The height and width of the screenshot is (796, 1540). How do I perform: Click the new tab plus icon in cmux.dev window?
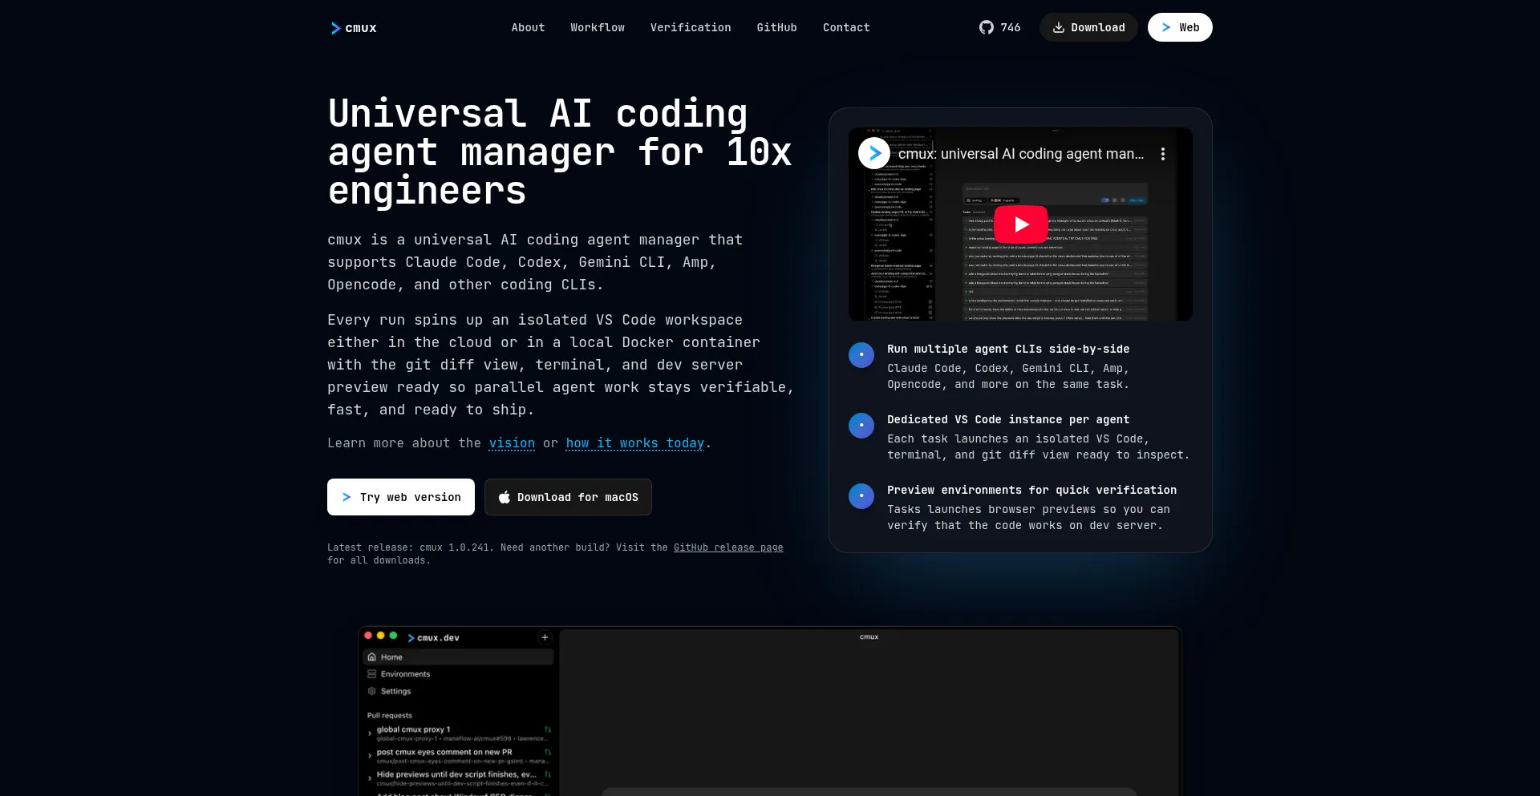545,637
